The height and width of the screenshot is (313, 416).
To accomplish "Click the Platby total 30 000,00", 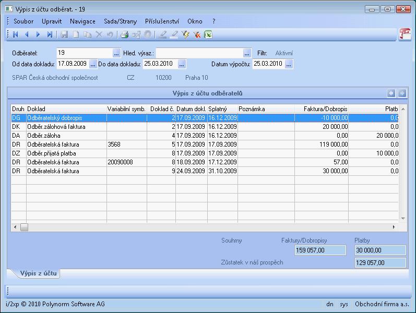I will click(x=380, y=250).
